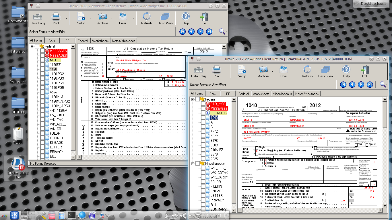Click Archive icon in the Snapdragon window

tap(263, 72)
